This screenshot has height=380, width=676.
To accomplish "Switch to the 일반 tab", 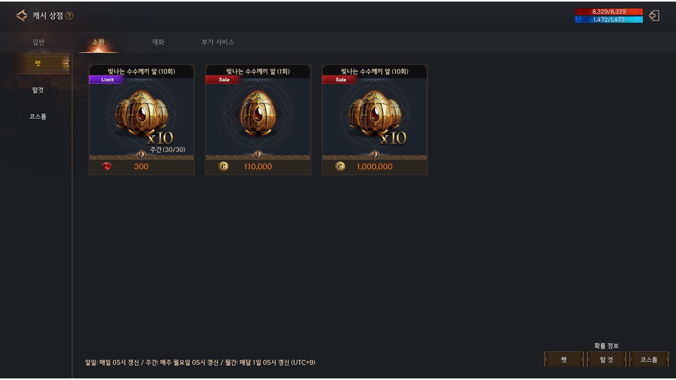I will (39, 42).
